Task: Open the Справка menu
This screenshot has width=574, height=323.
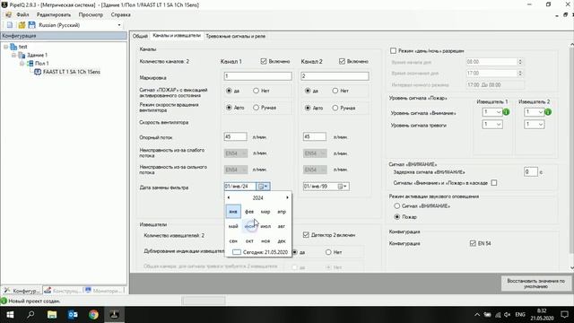Action: (x=120, y=14)
